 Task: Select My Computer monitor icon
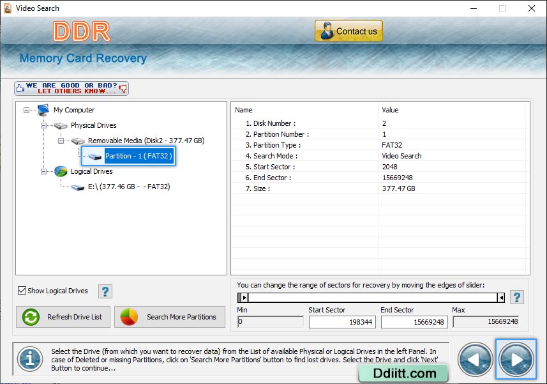tap(43, 110)
